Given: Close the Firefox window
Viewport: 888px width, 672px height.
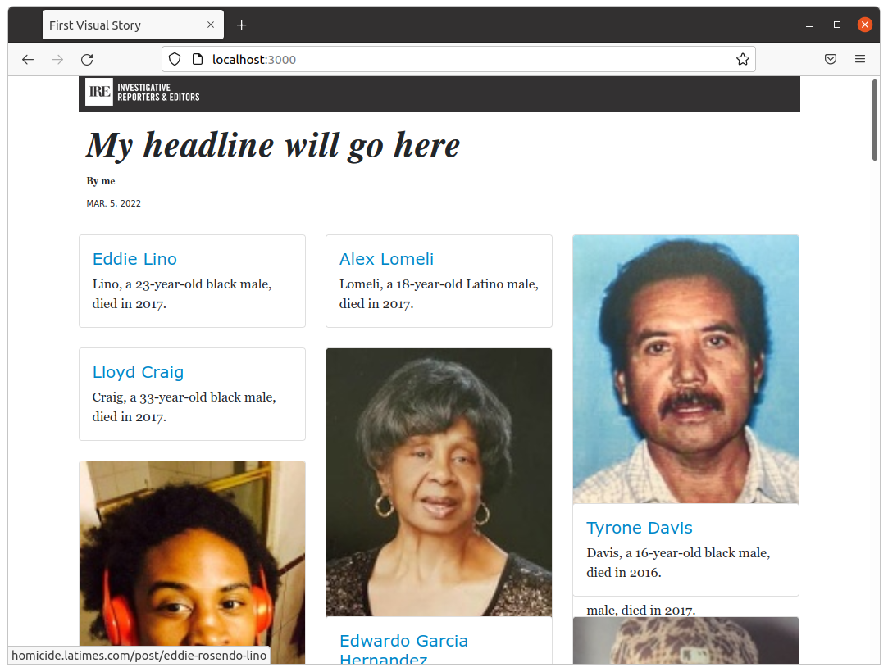Looking at the screenshot, I should click(865, 25).
